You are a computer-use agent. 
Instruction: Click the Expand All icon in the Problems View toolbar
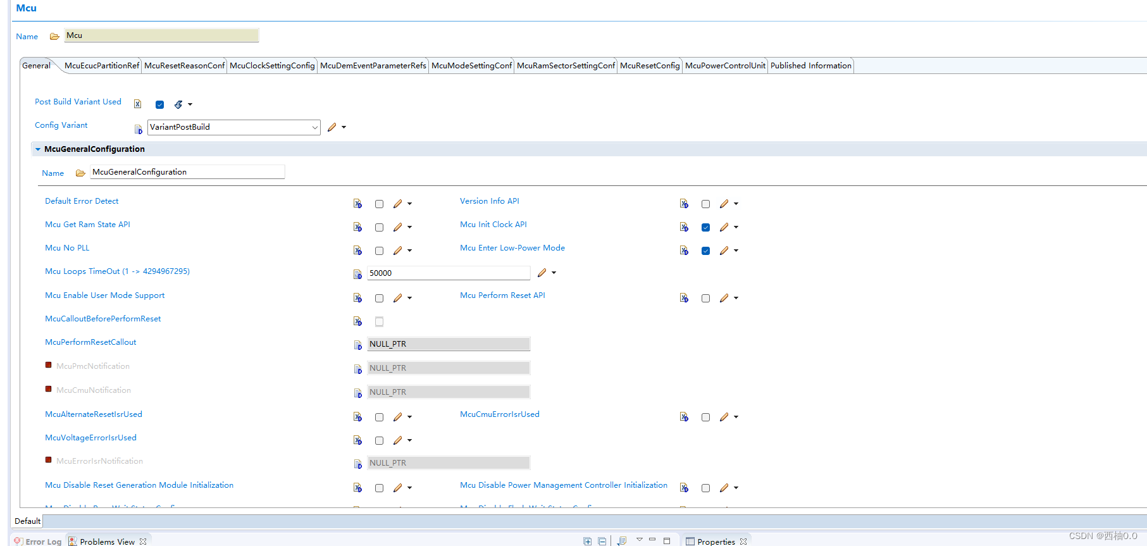click(x=588, y=541)
